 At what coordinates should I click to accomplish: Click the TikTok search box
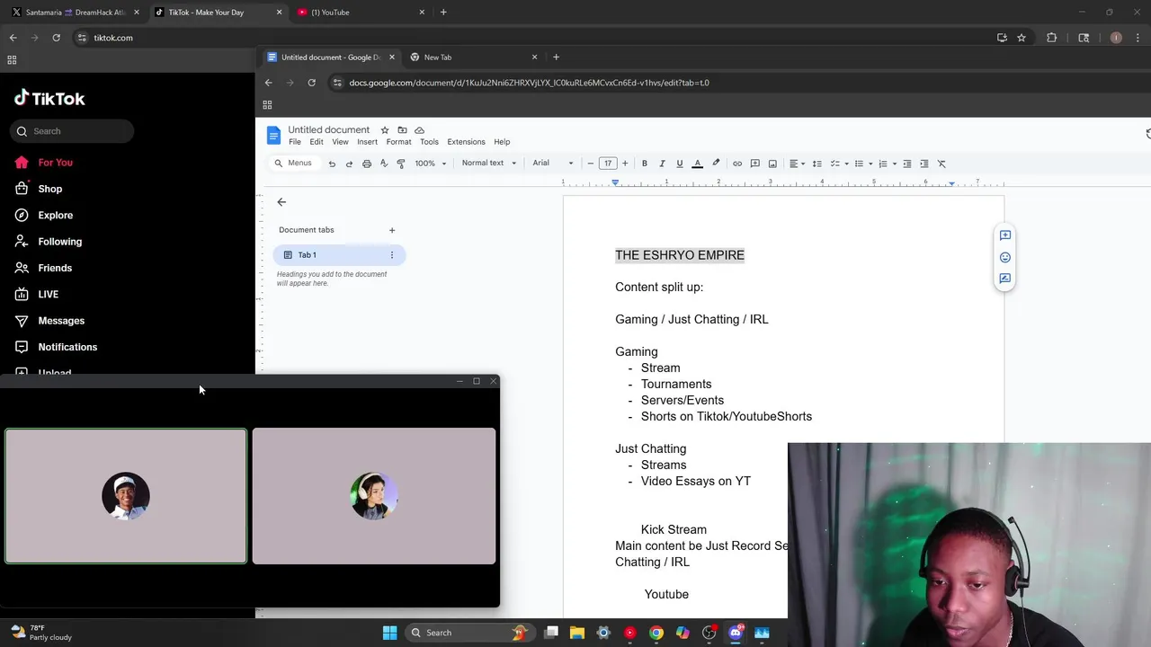point(72,131)
